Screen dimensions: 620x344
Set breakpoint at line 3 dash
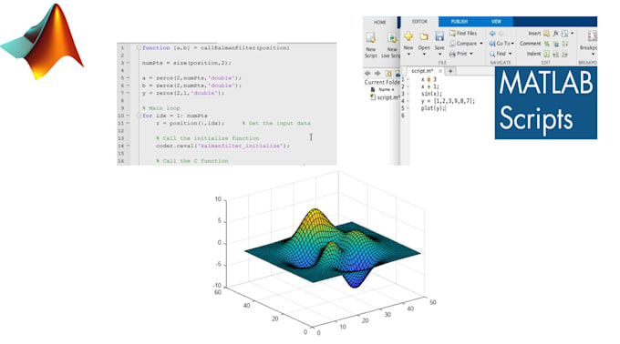tap(128, 63)
